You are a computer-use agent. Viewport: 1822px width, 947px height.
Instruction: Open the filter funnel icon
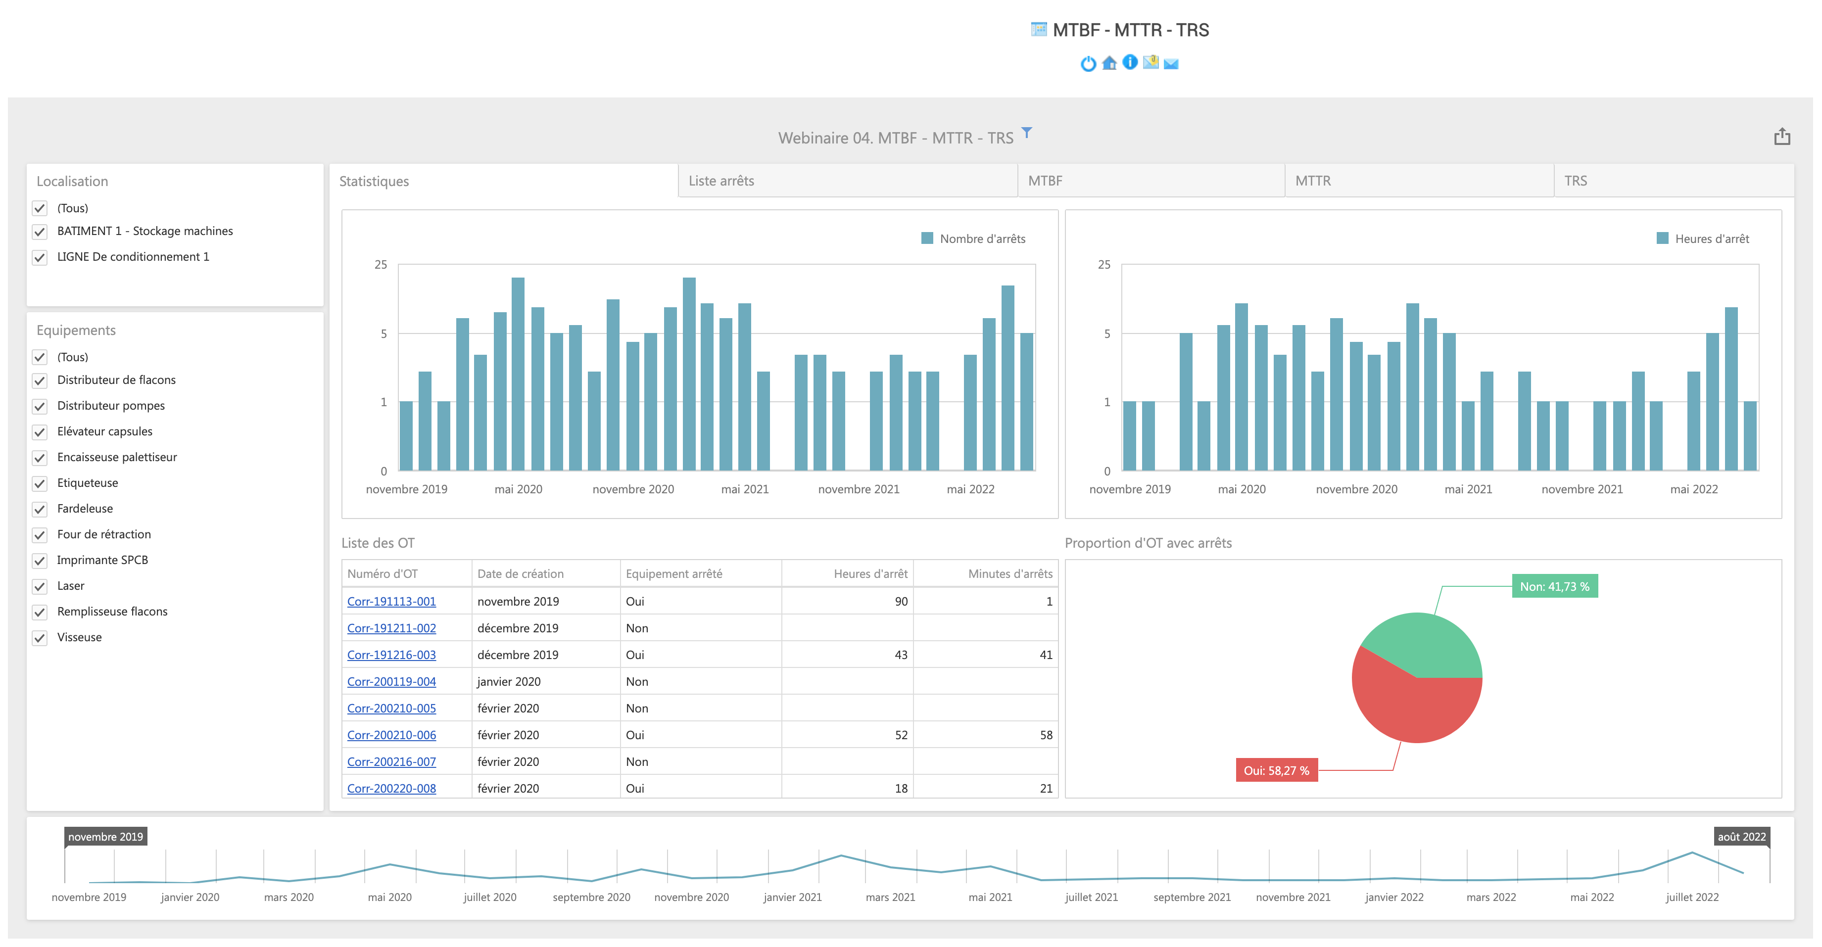(x=1026, y=132)
